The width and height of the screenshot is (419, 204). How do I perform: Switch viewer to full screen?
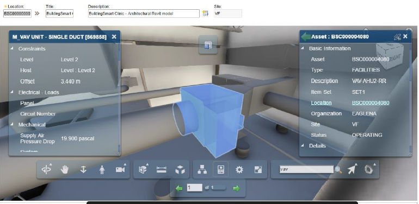[x=258, y=170]
